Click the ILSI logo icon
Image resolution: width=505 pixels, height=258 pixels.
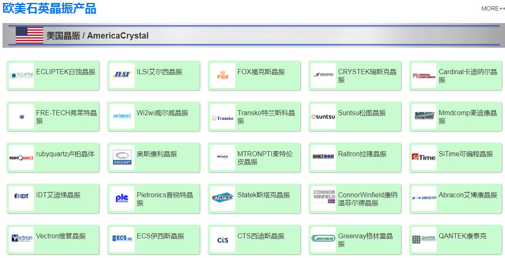(122, 75)
